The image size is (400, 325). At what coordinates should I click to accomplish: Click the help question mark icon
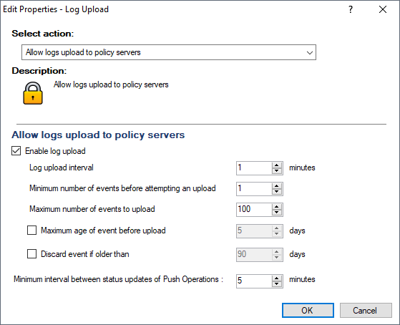tap(351, 10)
